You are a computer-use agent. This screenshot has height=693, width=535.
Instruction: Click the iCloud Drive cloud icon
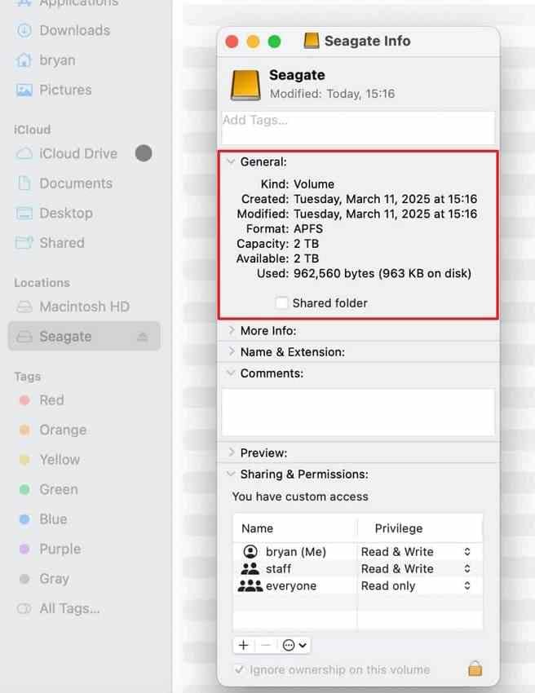[x=24, y=153]
